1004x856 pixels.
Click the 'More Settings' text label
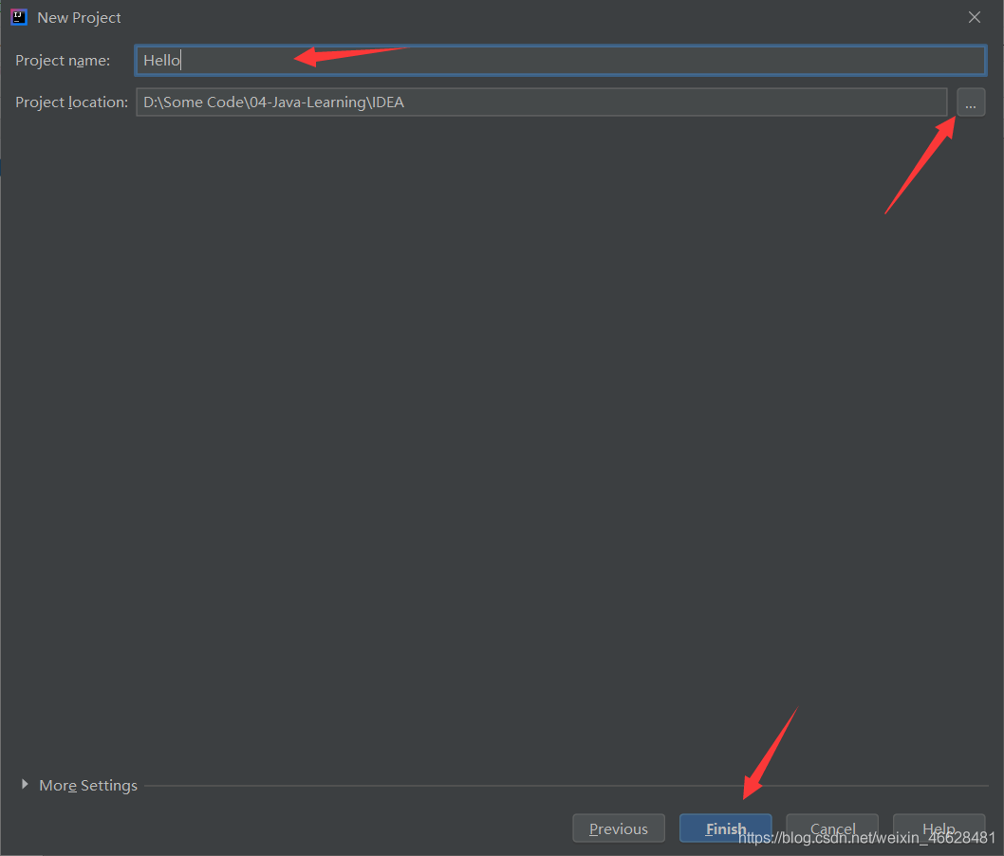[87, 785]
